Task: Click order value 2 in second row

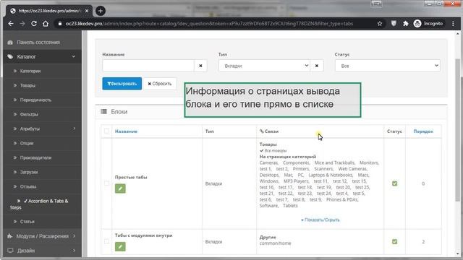Action: click(x=423, y=241)
